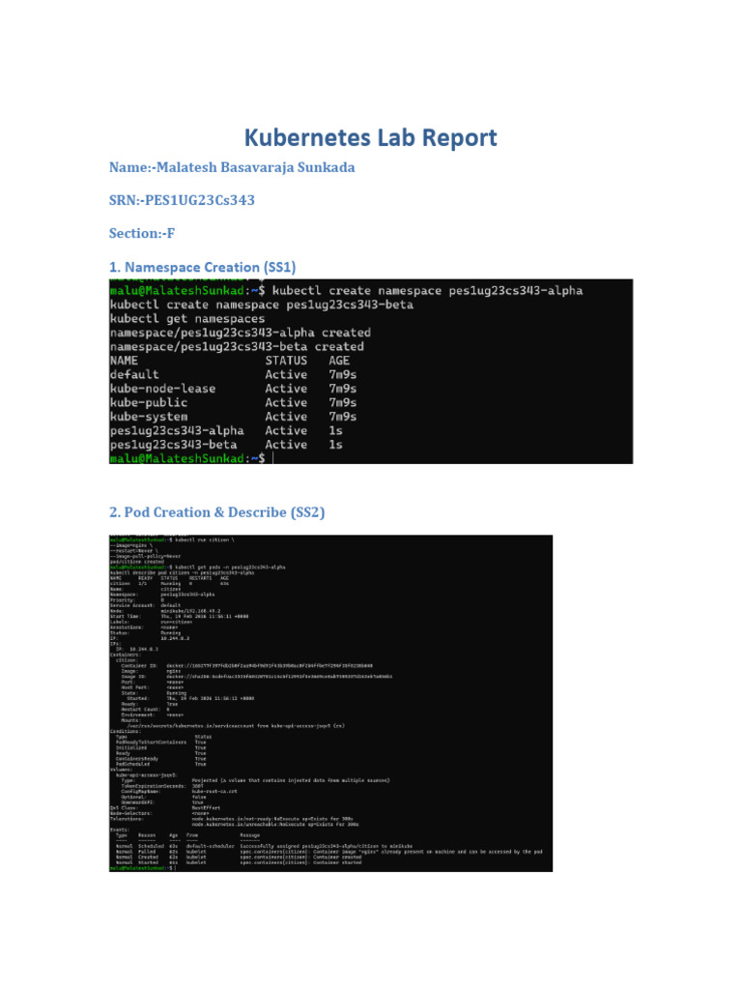
Task: Click the last prompt in the first terminal
Action: [x=187, y=458]
